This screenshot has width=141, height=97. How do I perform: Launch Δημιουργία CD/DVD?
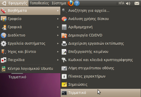coord(101,35)
